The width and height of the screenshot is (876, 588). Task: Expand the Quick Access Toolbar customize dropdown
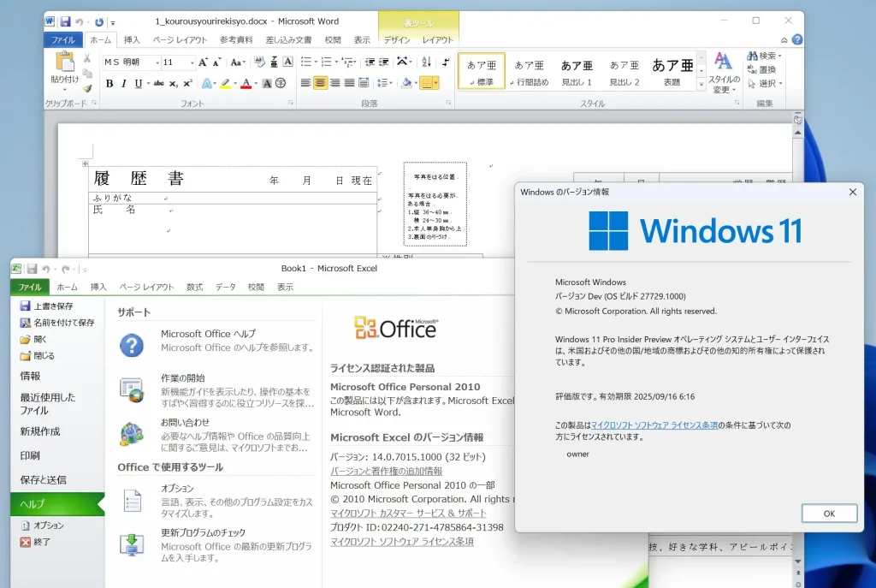click(x=113, y=22)
